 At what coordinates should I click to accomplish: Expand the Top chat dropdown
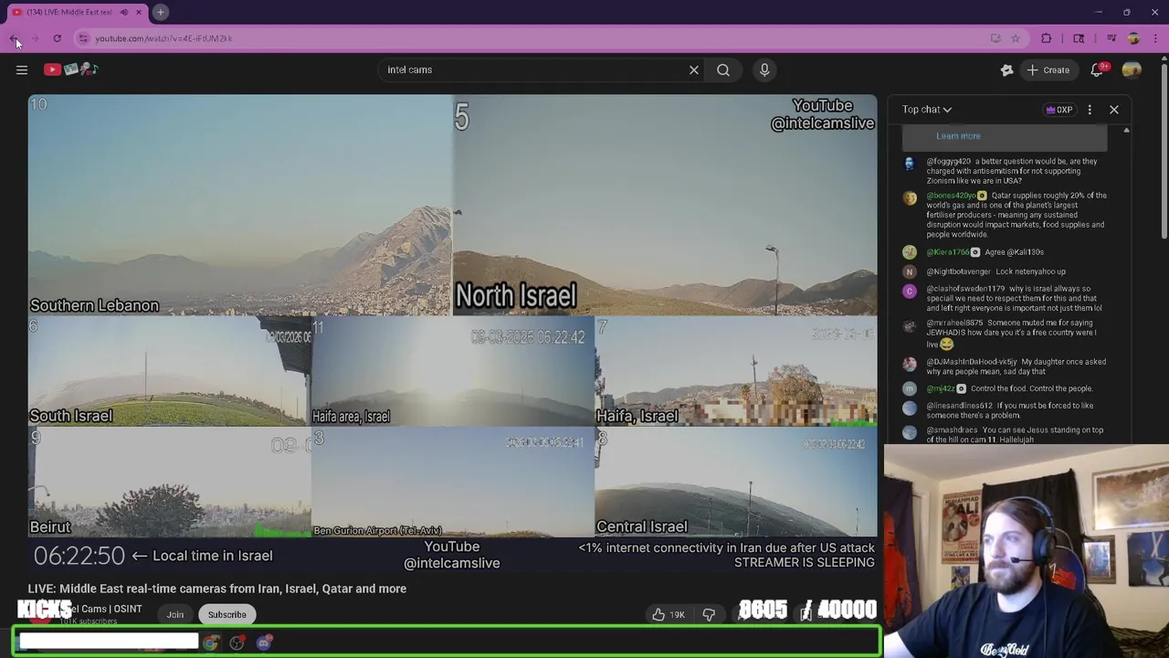point(927,110)
